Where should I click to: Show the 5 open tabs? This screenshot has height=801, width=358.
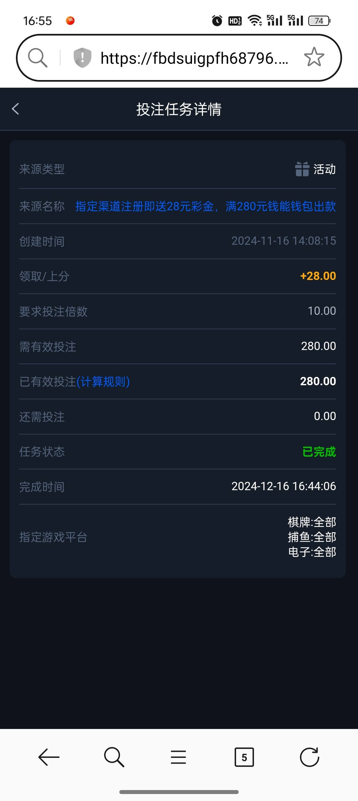coord(244,757)
